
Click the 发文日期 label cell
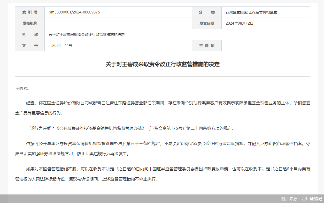coord(207,23)
